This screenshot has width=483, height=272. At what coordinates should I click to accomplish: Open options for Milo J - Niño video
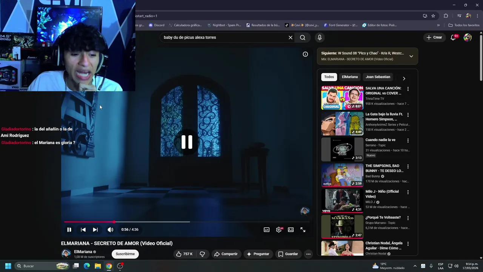408,192
